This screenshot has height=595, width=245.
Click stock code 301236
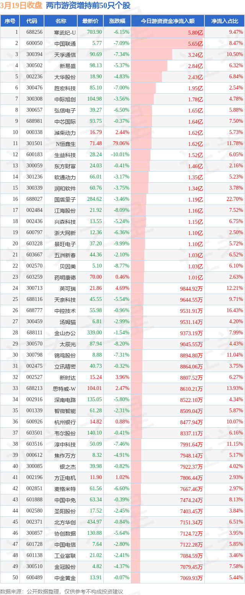[35, 177]
